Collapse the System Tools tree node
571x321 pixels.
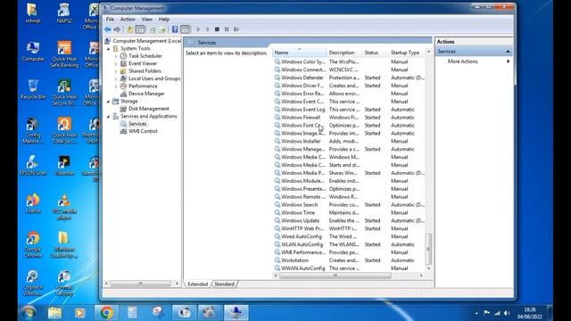click(x=108, y=48)
